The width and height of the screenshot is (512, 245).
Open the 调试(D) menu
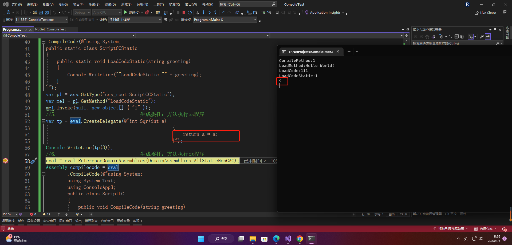point(110,5)
